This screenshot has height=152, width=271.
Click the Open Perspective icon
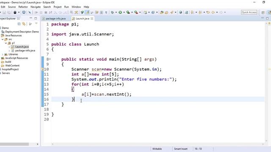coord(263,12)
